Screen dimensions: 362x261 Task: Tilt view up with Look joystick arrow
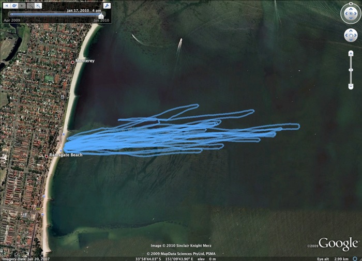(x=351, y=8)
